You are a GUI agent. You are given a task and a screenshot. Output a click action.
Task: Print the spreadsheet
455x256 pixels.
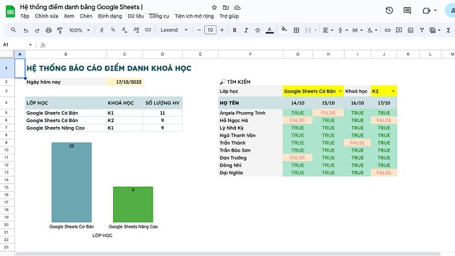pos(49,30)
